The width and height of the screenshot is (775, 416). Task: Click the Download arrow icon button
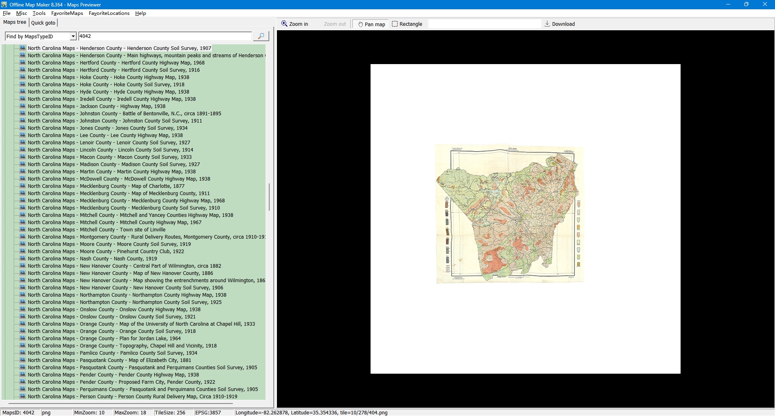559,24
